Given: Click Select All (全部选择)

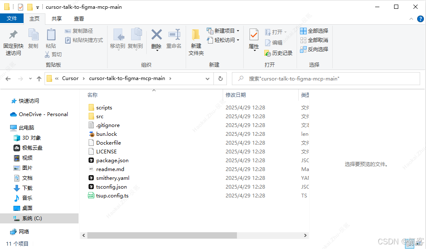Looking at the screenshot, I should [x=314, y=31].
